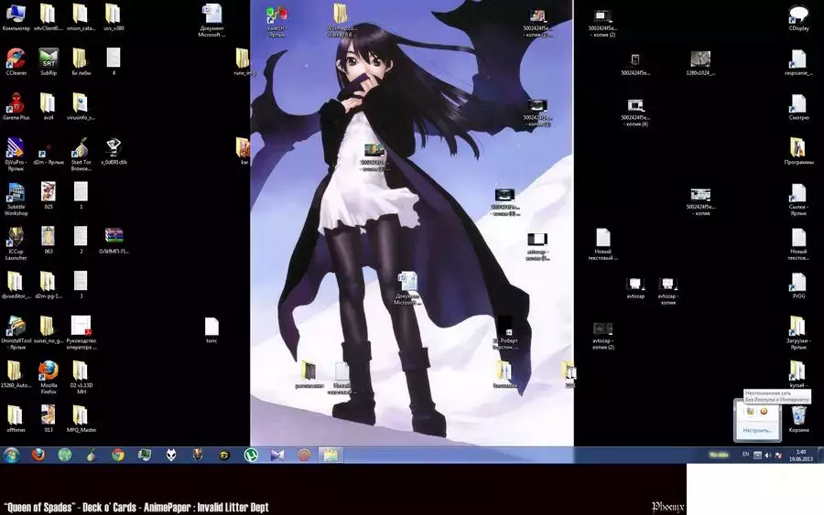This screenshot has width=824, height=515.
Task: Click the Windows Start button
Action: tap(11, 455)
